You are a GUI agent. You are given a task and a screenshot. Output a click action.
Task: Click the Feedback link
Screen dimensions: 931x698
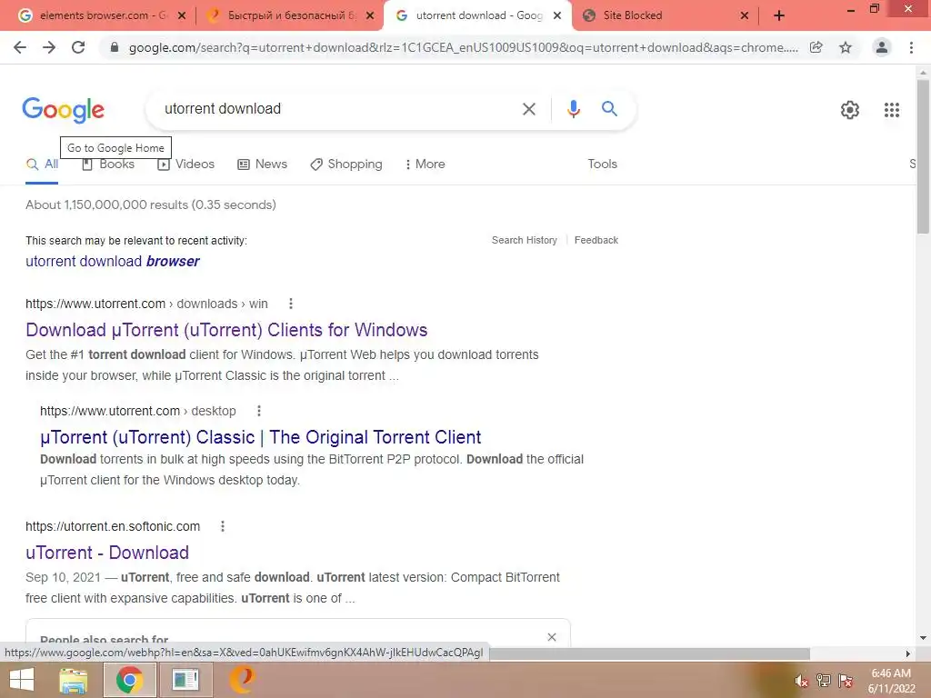(x=596, y=240)
